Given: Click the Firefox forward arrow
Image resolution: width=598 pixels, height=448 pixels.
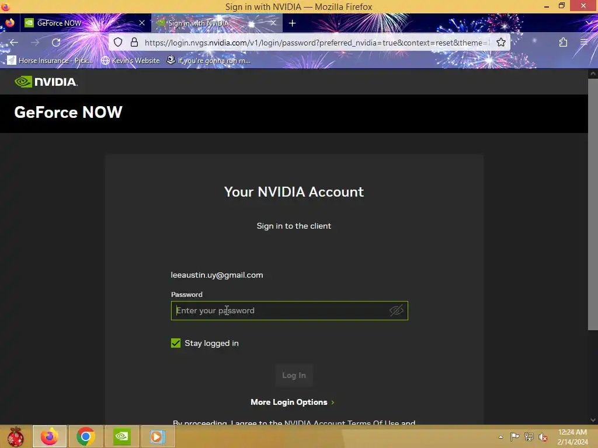Looking at the screenshot, I should [x=35, y=42].
